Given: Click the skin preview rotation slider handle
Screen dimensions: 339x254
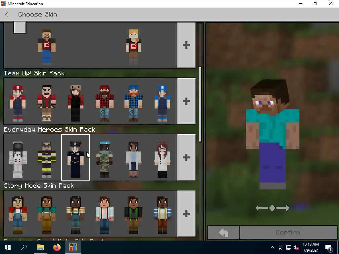Looking at the screenshot, I should coord(272,208).
